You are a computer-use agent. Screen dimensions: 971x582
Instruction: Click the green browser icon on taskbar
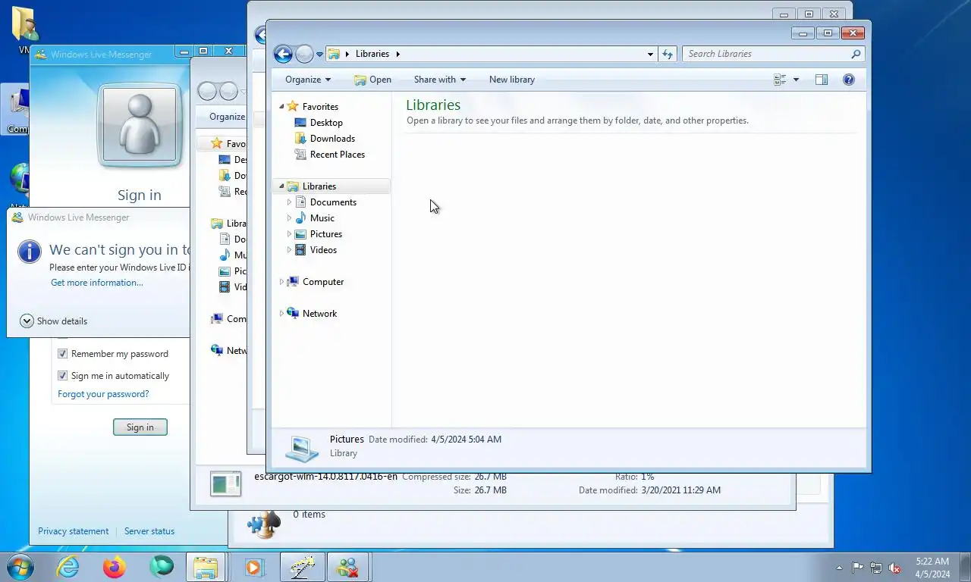click(161, 567)
